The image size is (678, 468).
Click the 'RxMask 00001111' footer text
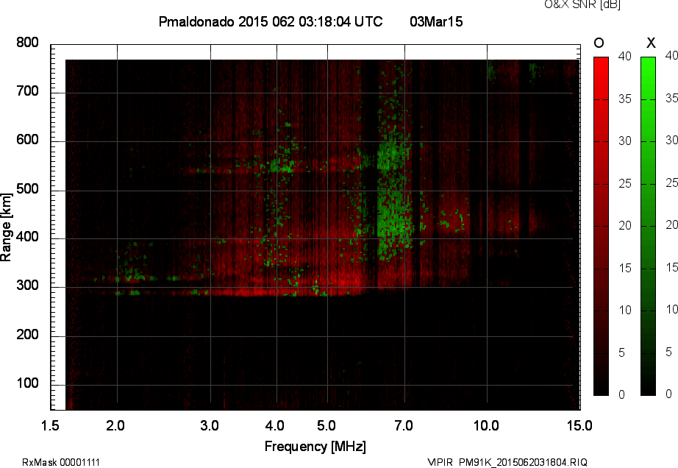pos(61,462)
